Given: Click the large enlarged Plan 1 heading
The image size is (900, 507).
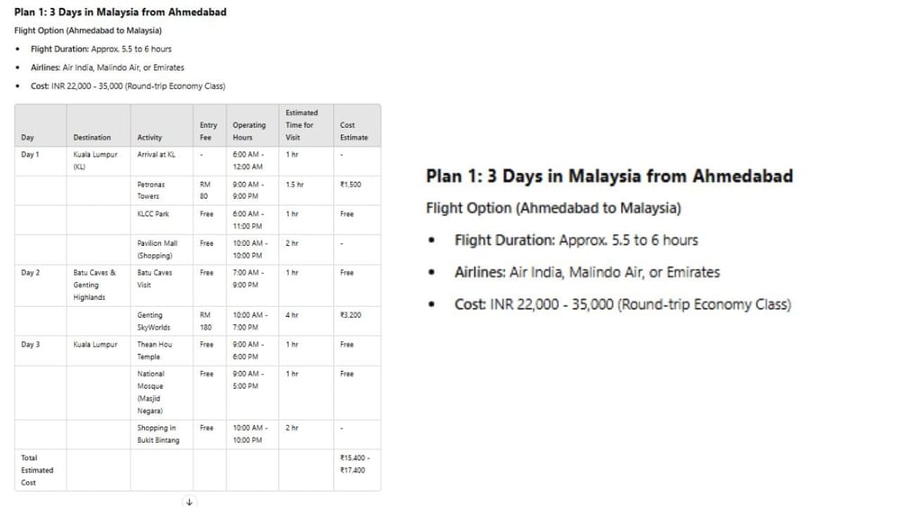Looking at the screenshot, I should pyautogui.click(x=609, y=176).
